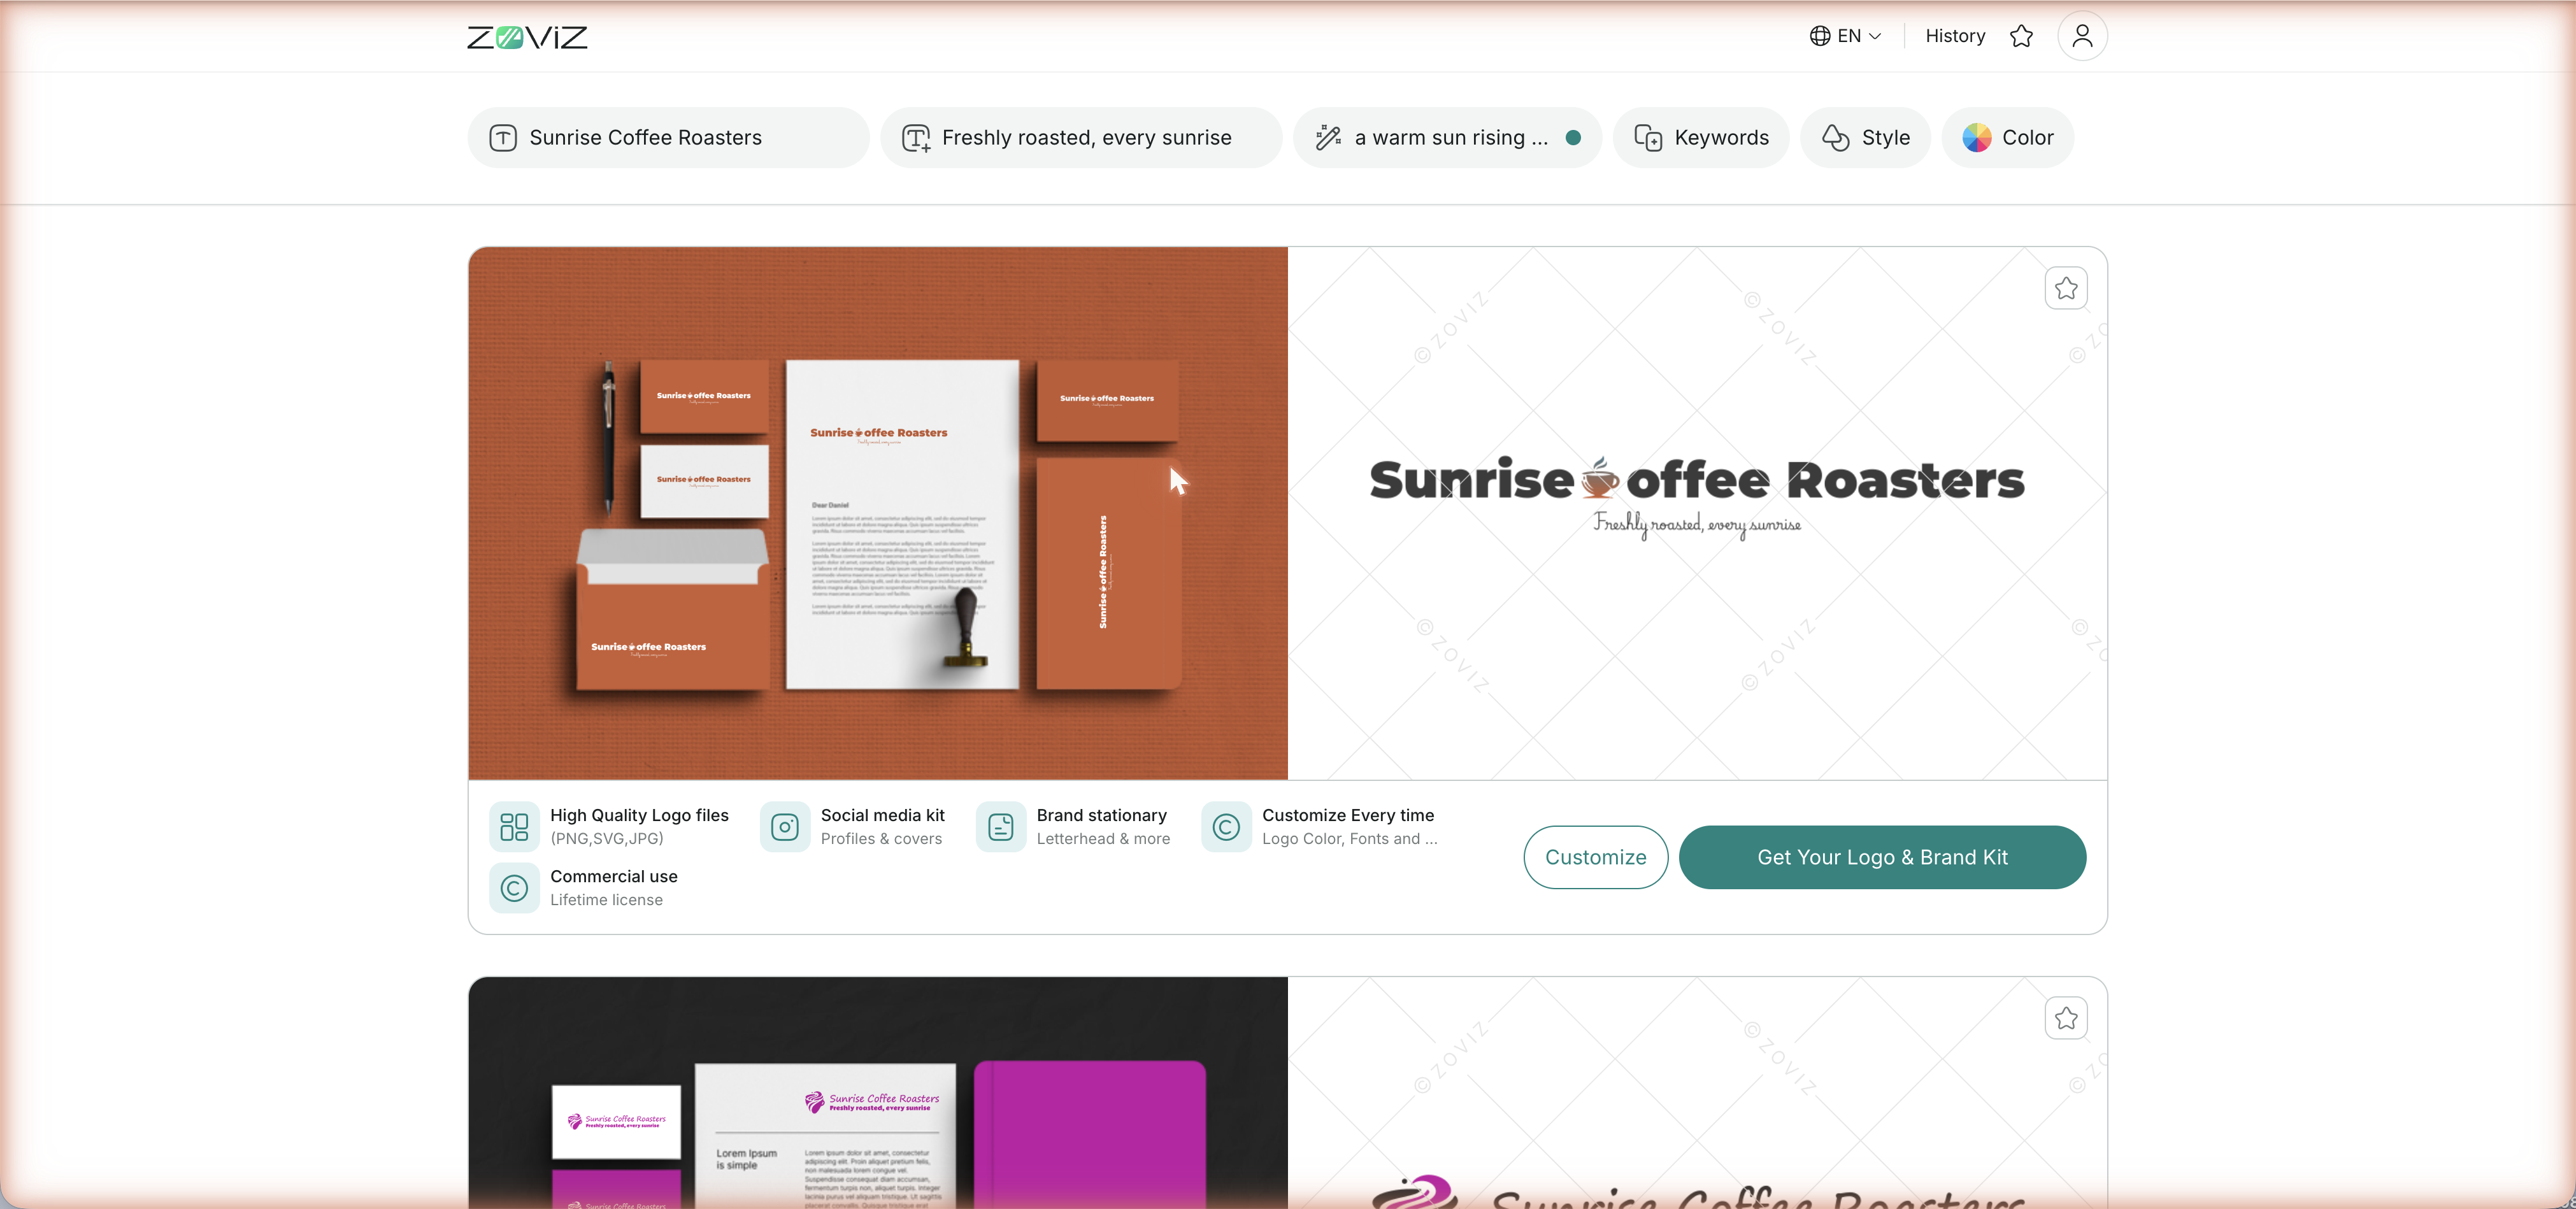The image size is (2576, 1209).
Task: Click the magic wand prompt icon
Action: [x=1328, y=137]
